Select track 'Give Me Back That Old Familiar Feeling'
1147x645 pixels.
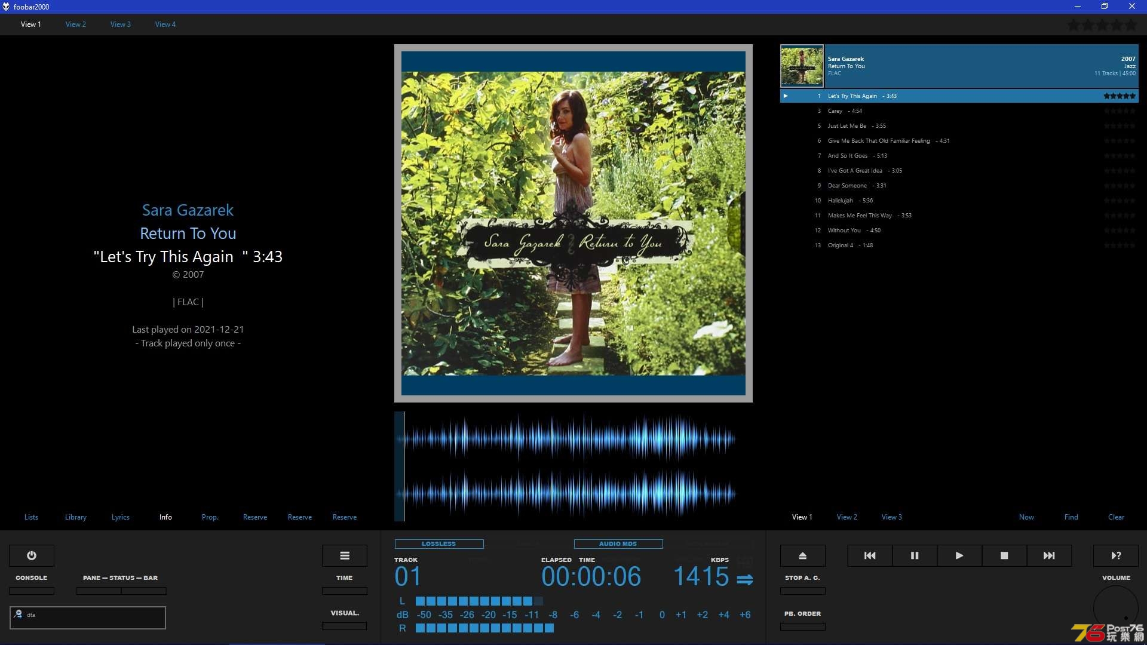pos(959,141)
